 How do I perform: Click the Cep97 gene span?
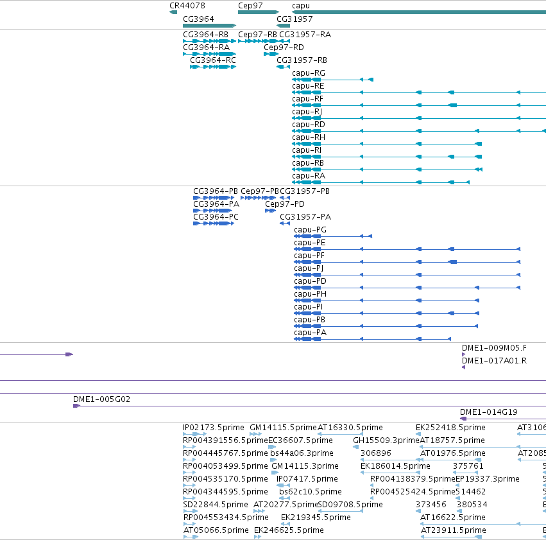[259, 12]
